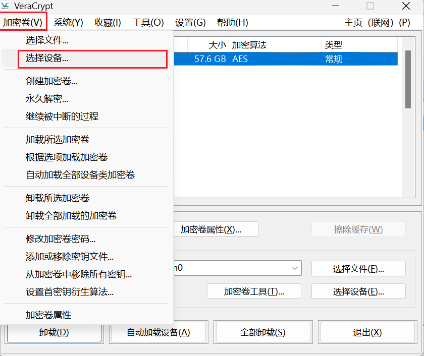Open the 系统(Y) menu
This screenshot has width=424, height=356.
(68, 23)
